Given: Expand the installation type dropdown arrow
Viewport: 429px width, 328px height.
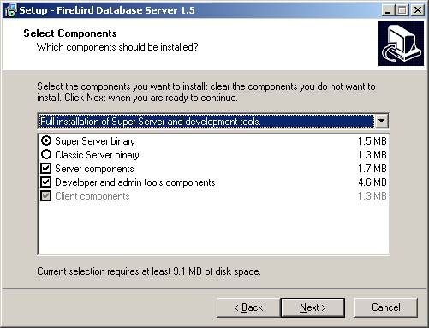Looking at the screenshot, I should [x=381, y=122].
